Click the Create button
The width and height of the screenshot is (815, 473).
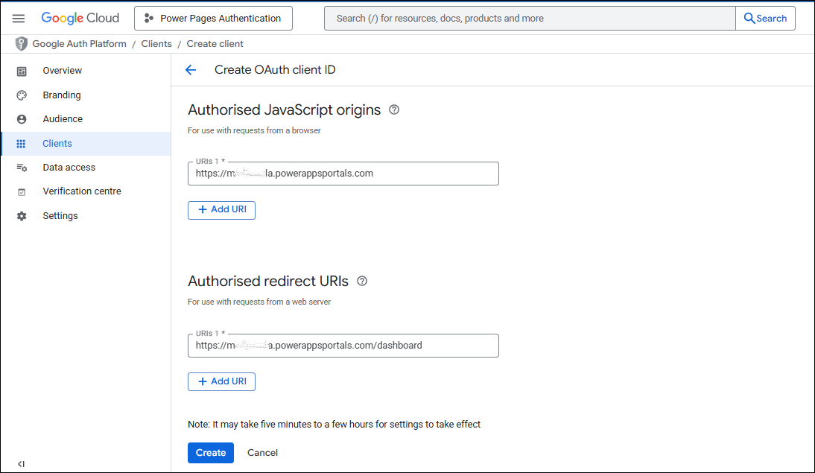pyautogui.click(x=211, y=453)
